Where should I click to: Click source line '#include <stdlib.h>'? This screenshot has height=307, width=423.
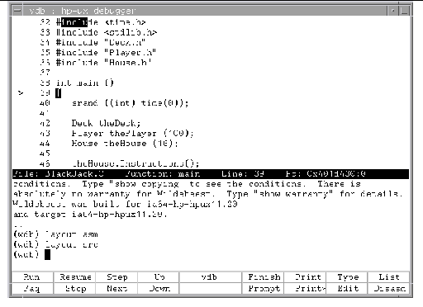pyautogui.click(x=107, y=32)
